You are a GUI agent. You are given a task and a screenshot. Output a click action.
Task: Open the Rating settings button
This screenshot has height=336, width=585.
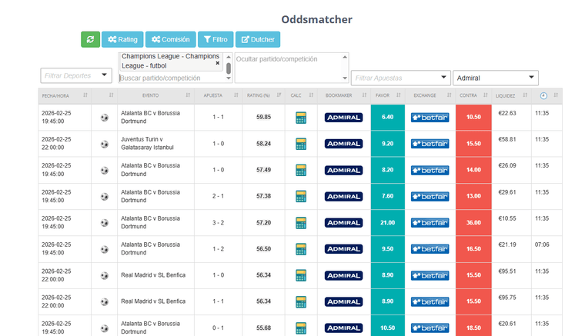pos(122,39)
